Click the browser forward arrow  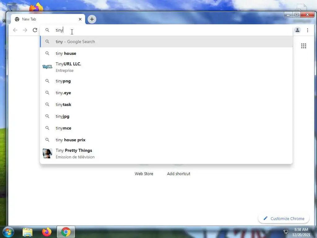coord(25,30)
